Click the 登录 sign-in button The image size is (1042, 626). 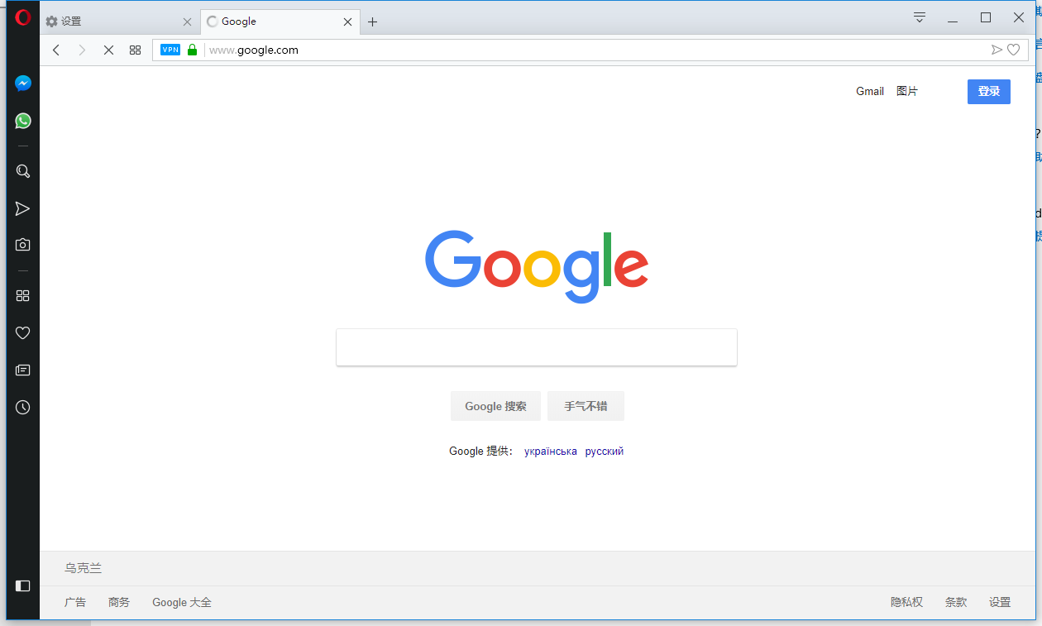coord(989,91)
